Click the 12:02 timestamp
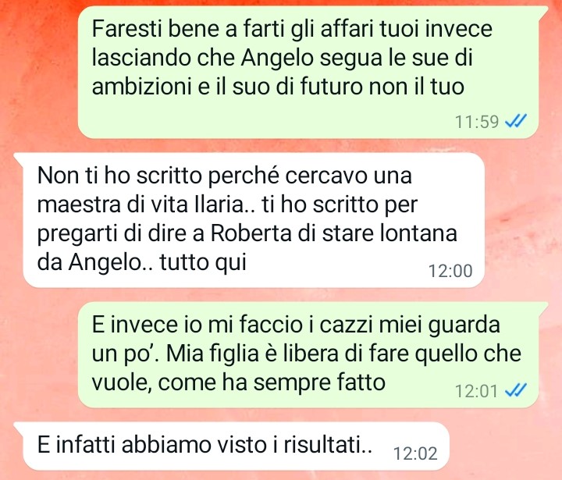 point(415,453)
